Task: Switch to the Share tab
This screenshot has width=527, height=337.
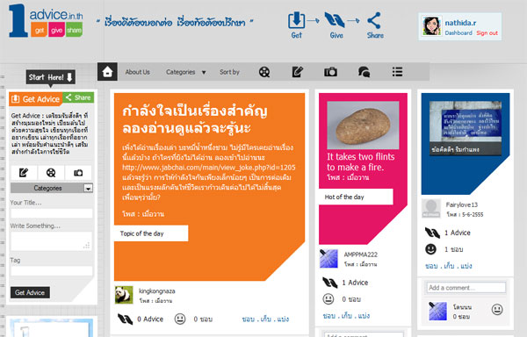Action: (x=78, y=97)
